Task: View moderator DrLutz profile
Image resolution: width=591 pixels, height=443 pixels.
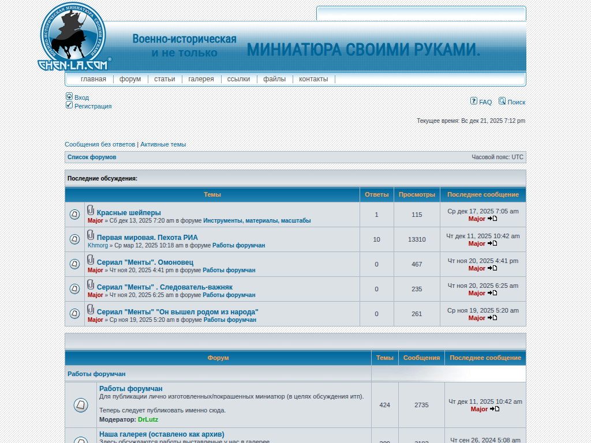Action: tap(148, 419)
